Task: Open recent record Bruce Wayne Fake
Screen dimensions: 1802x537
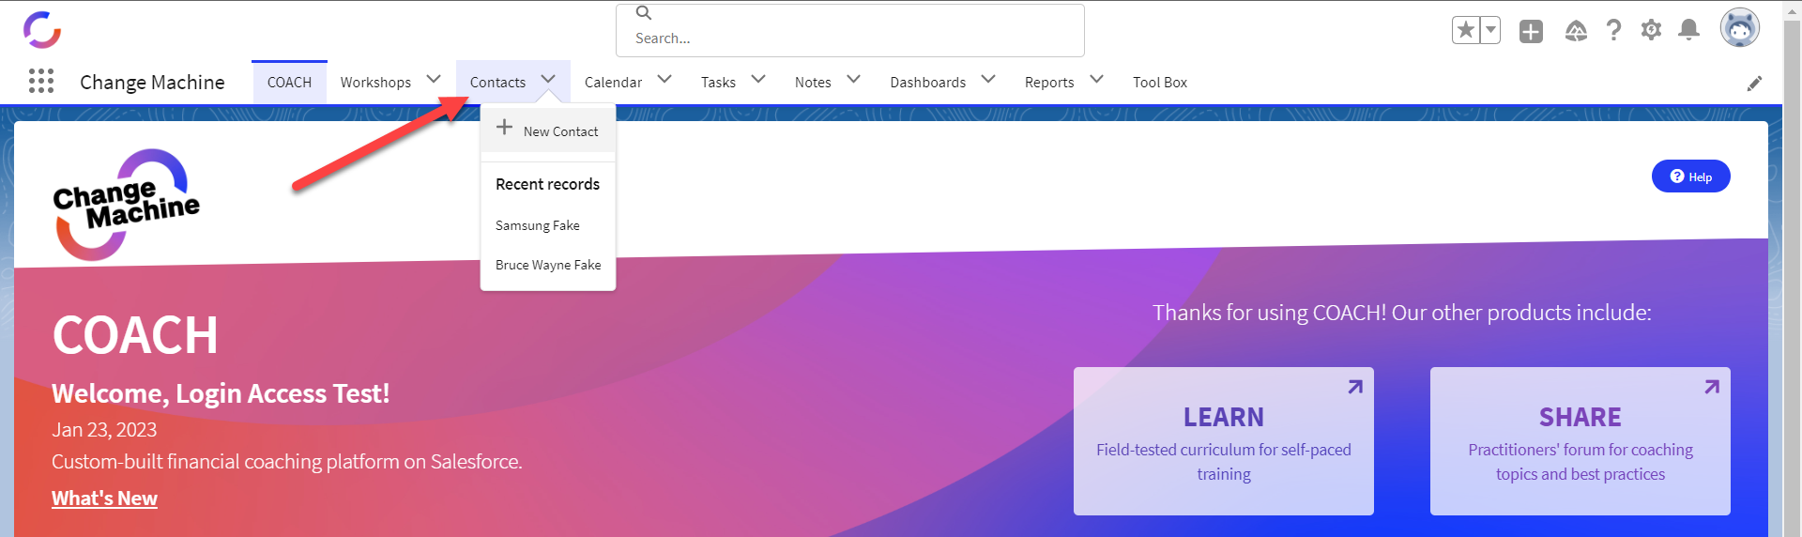Action: [548, 265]
